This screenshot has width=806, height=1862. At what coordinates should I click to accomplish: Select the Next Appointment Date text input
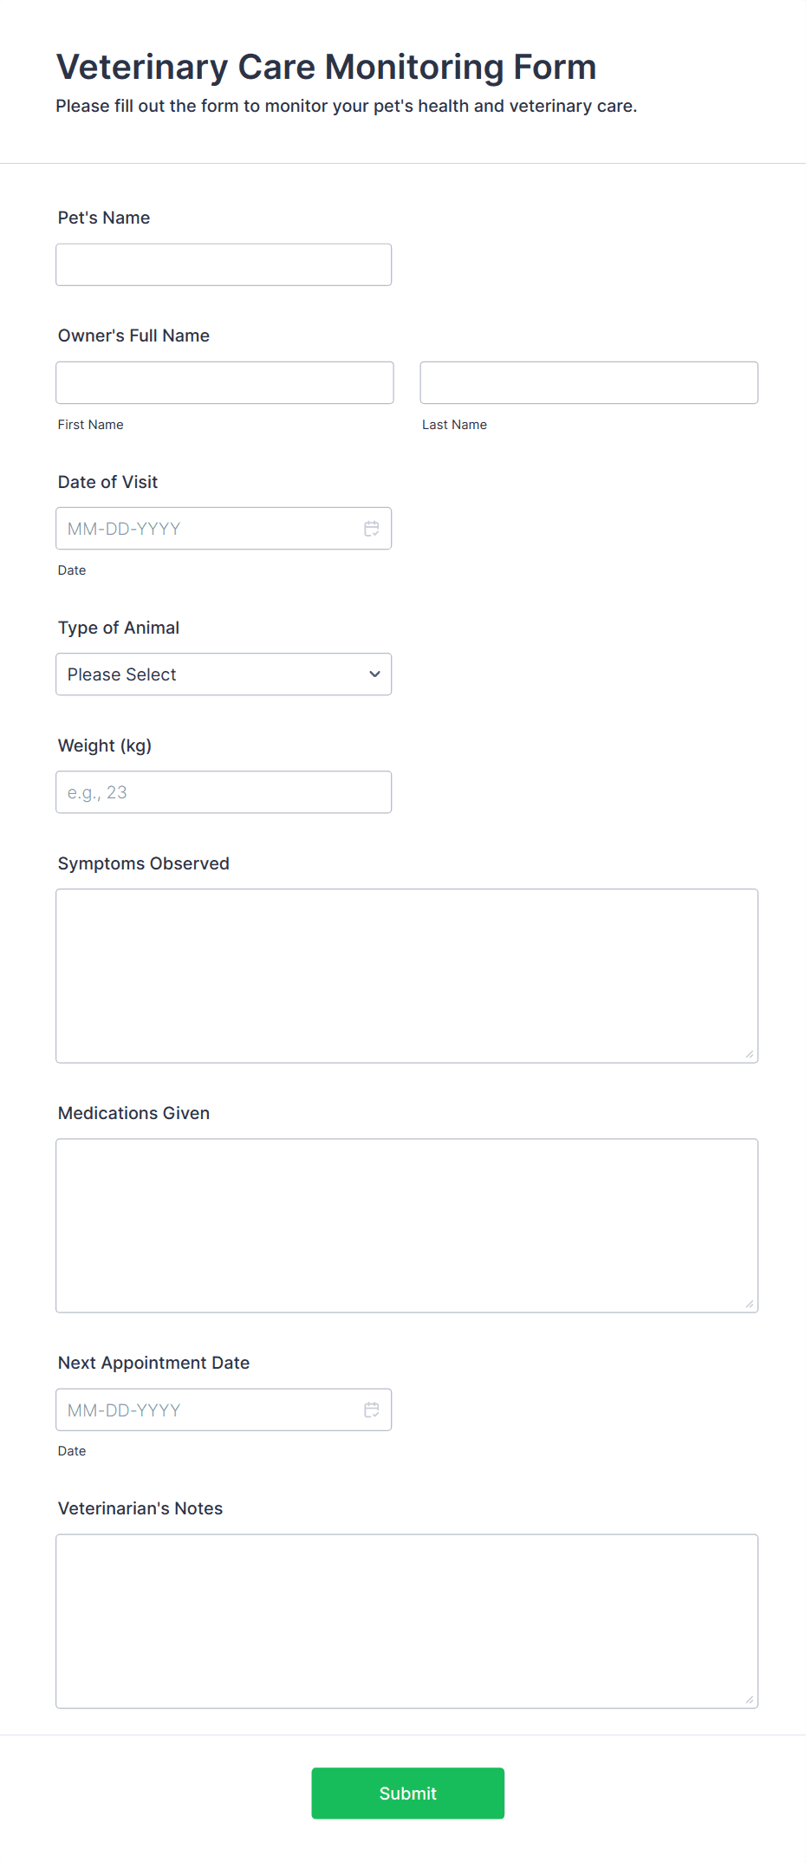[x=208, y=1410]
